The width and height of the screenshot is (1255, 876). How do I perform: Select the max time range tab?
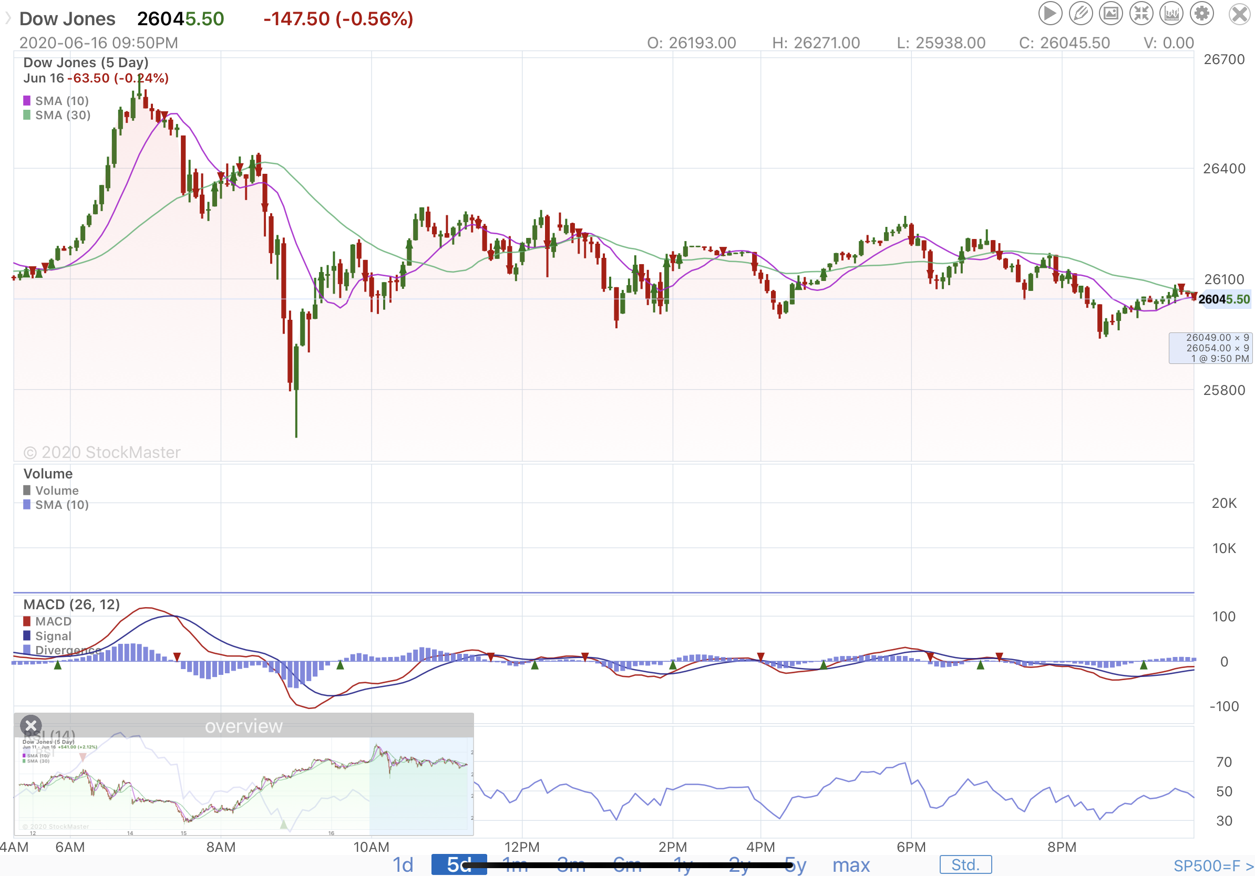pyautogui.click(x=851, y=865)
